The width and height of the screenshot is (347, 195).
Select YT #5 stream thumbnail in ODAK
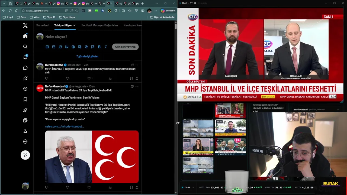(x=198, y=146)
